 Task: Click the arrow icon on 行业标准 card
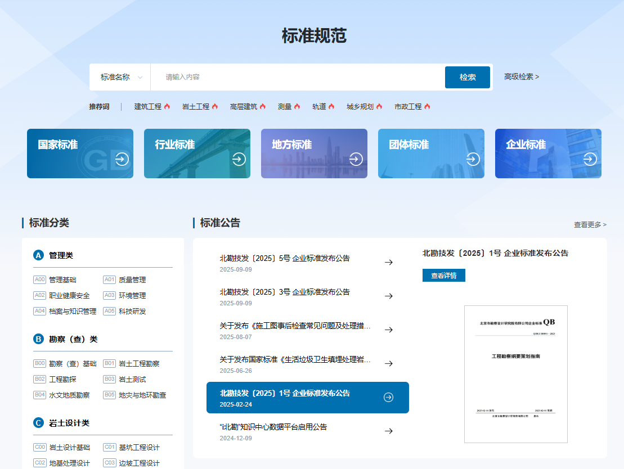point(239,159)
